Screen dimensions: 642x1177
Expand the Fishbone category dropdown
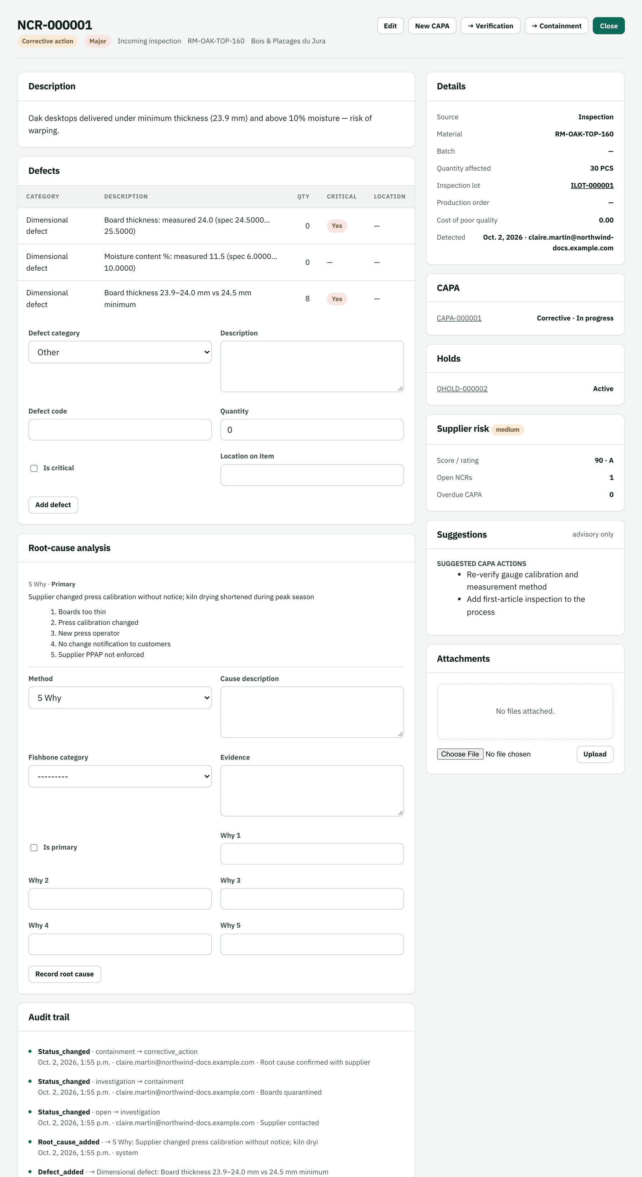[120, 776]
